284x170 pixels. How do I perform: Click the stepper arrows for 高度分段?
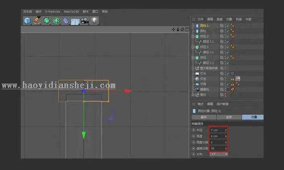tap(226, 142)
